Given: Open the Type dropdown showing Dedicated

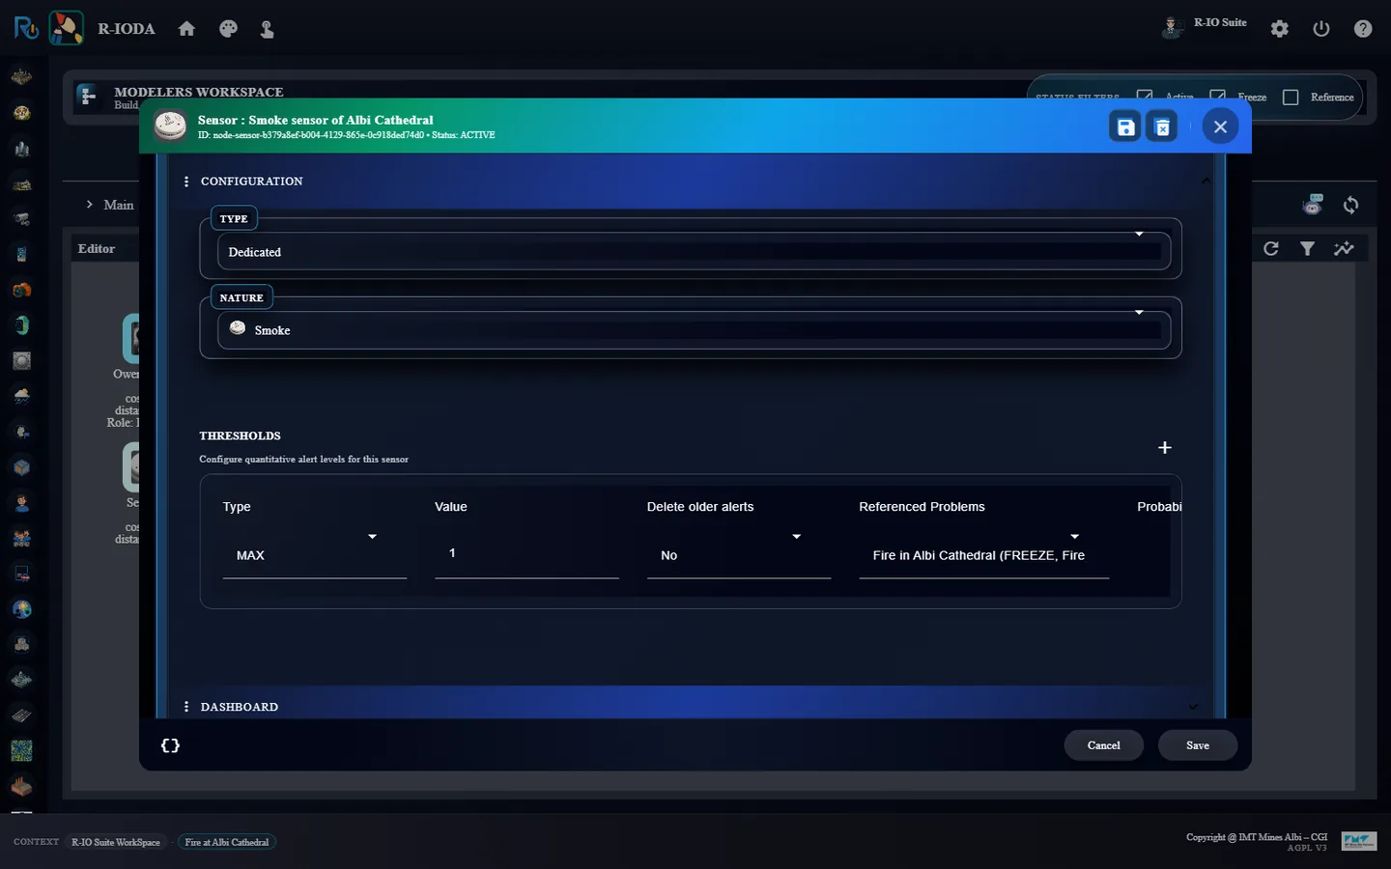Looking at the screenshot, I should pyautogui.click(x=694, y=251).
